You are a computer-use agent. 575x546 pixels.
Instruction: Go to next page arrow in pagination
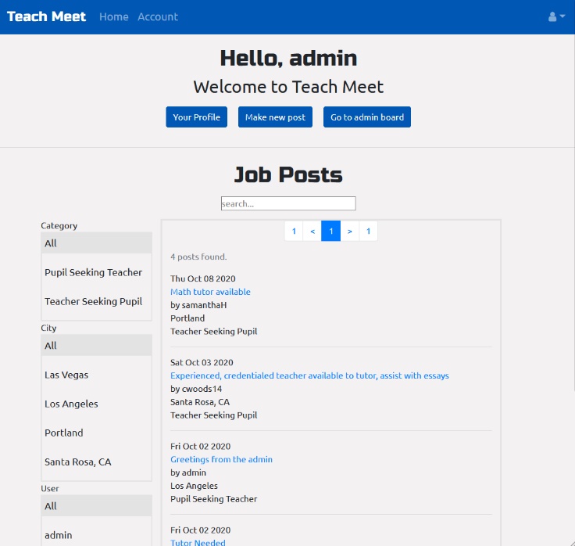[x=349, y=232]
